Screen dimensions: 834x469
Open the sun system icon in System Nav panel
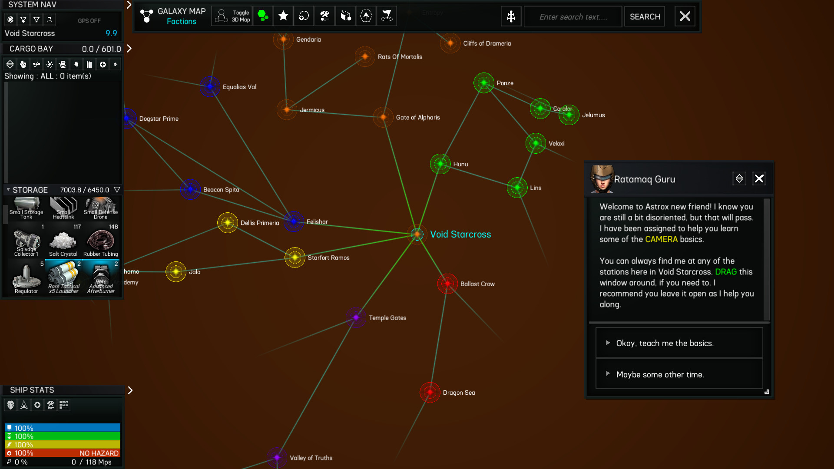click(x=10, y=20)
